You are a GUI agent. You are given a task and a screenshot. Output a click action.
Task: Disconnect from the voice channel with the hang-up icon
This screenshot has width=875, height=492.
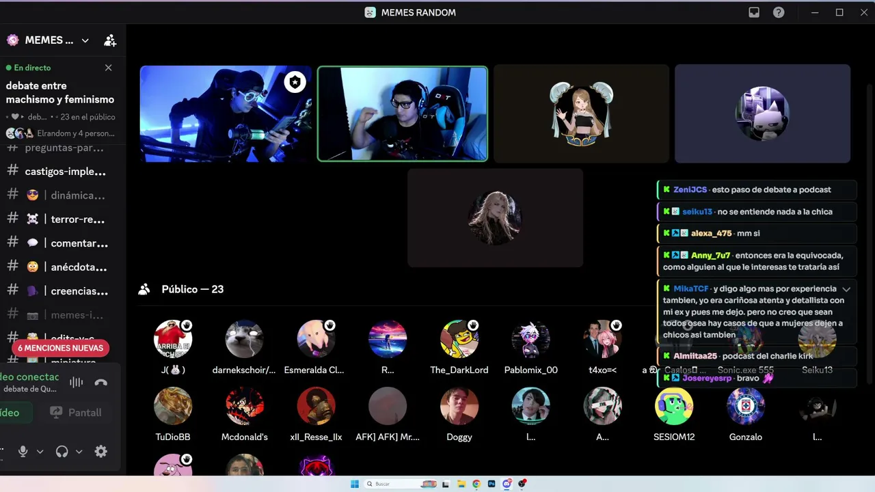click(x=101, y=383)
